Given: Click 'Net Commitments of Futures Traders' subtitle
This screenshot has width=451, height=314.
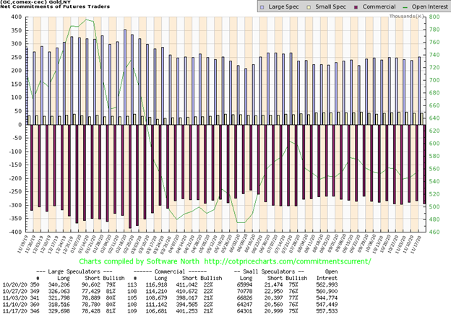Looking at the screenshot, I should coord(55,6).
